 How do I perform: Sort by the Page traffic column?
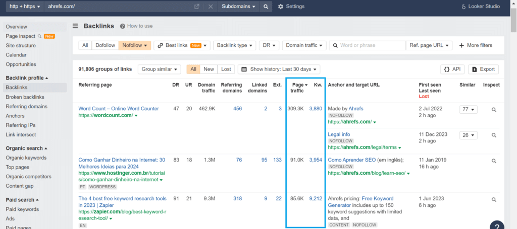[299, 88]
